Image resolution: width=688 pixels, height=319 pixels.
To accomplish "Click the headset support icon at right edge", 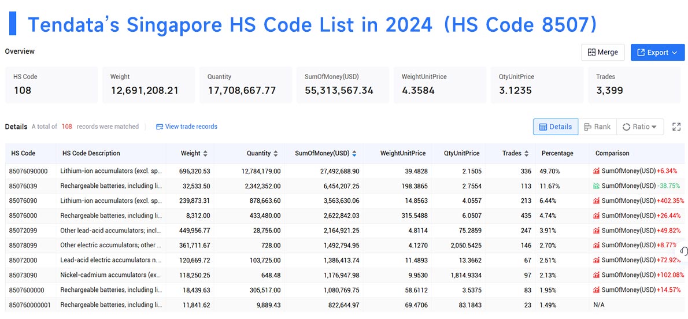I will 683,251.
